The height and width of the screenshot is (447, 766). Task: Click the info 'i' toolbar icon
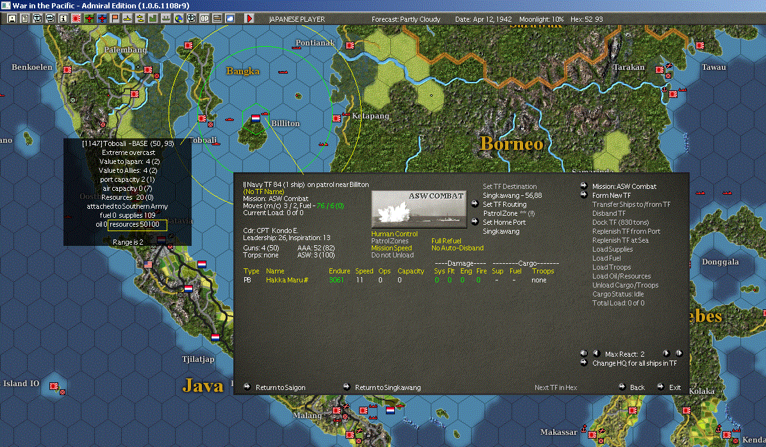click(63, 19)
